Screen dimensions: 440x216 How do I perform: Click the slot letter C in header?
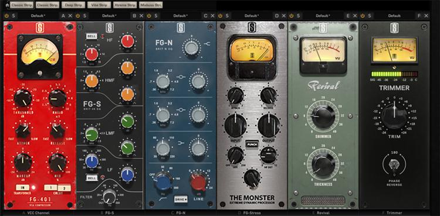click(x=206, y=16)
